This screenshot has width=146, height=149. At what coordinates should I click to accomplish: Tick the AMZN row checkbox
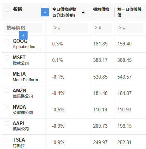pyautogui.click(x=7, y=91)
